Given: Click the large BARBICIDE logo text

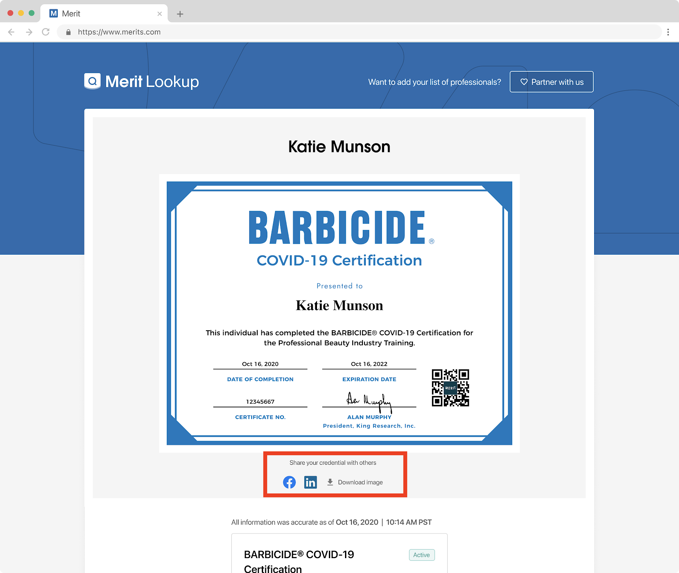Looking at the screenshot, I should click(337, 228).
